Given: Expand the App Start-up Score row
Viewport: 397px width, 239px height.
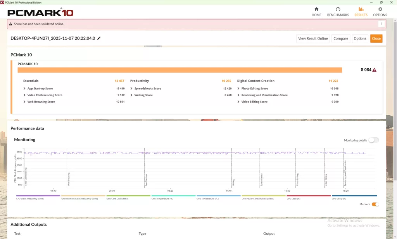Looking at the screenshot, I should (x=24, y=88).
